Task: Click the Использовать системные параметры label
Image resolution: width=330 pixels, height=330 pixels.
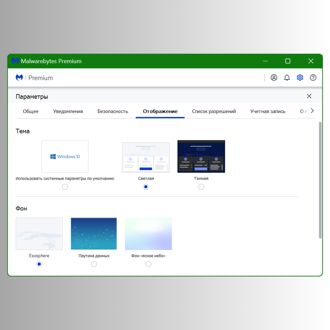Action: 65,178
